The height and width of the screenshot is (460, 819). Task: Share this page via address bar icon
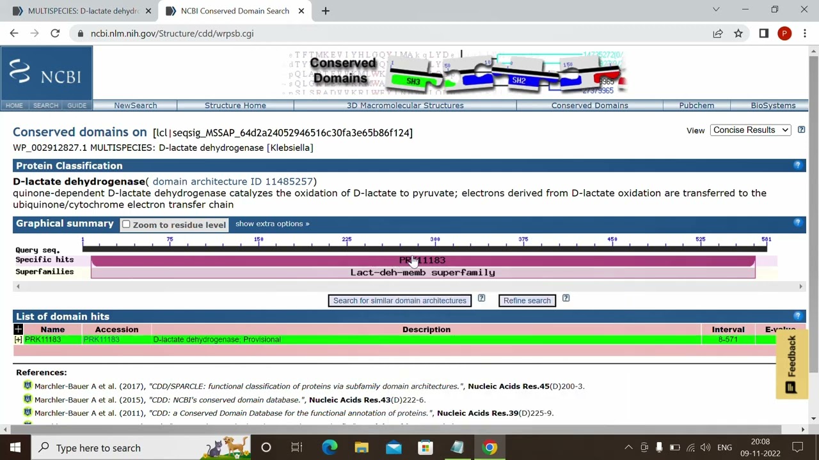718,33
